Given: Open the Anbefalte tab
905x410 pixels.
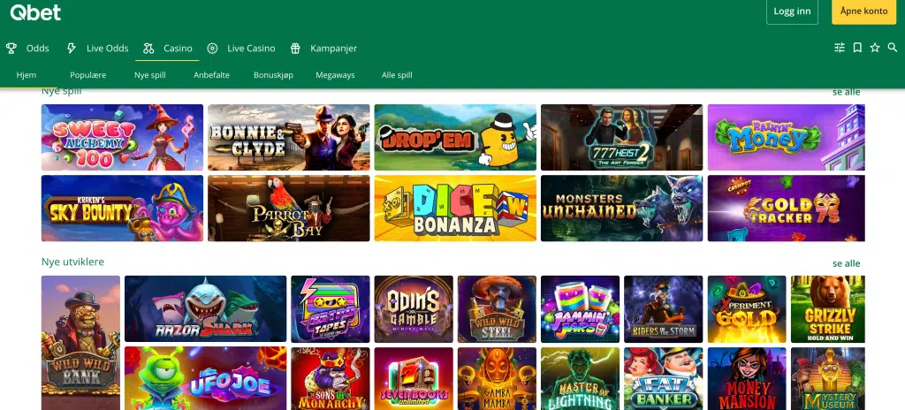Looking at the screenshot, I should click(x=211, y=75).
